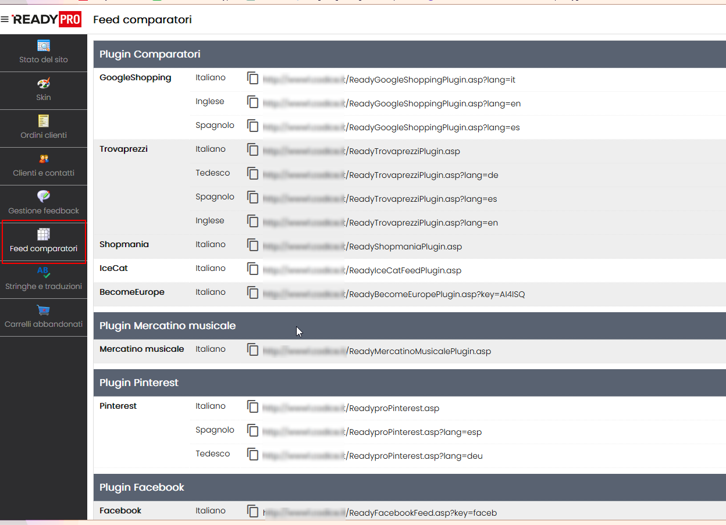Click the Ready Pro logo
The height and width of the screenshot is (525, 726).
click(x=47, y=20)
